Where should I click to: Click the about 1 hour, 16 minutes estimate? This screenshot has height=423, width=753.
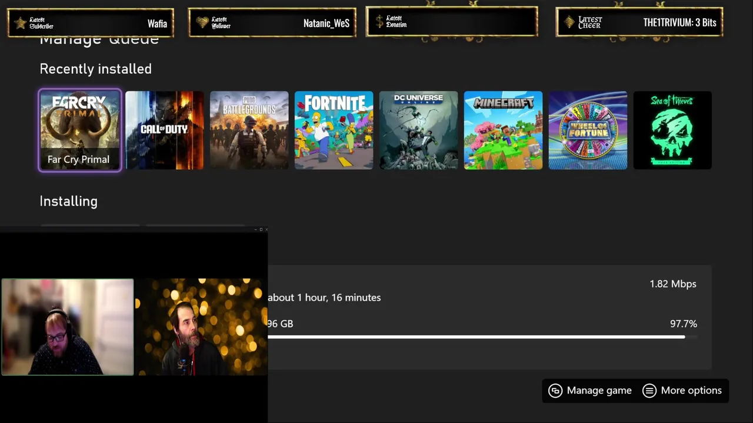click(x=324, y=297)
